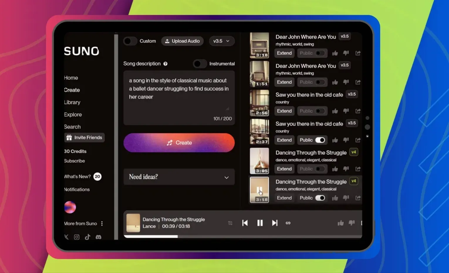449x273 pixels.
Task: Dislike the old cafe song lasting 2:56
Action: point(346,111)
